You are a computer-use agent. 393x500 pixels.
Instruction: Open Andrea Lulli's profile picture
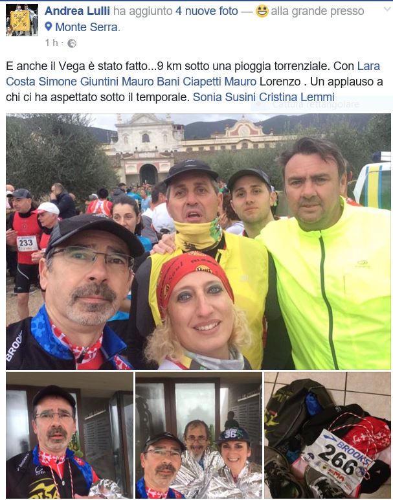tap(21, 20)
